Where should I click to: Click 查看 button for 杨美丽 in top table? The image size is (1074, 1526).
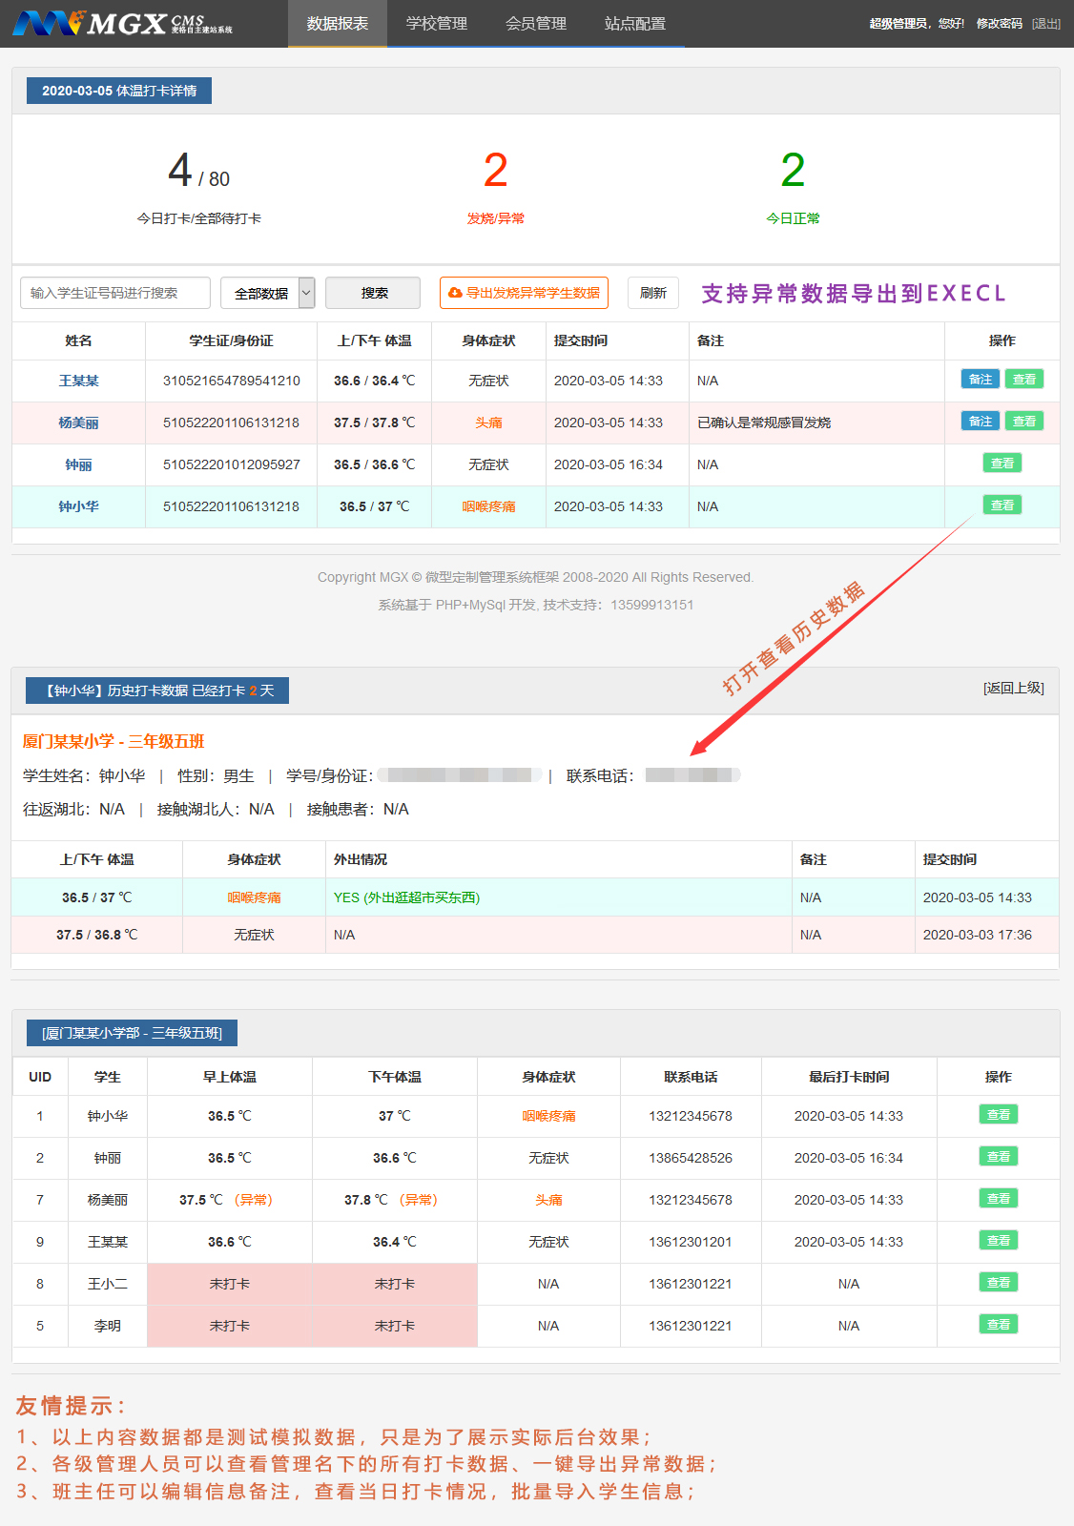point(1023,421)
